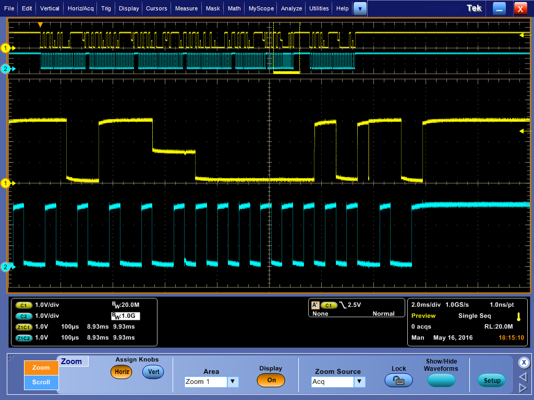Click the Setup button
Screen dimensions: 534x400
[492, 380]
